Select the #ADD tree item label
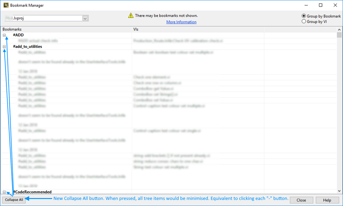Screen dimensions: 343x206 18,35
